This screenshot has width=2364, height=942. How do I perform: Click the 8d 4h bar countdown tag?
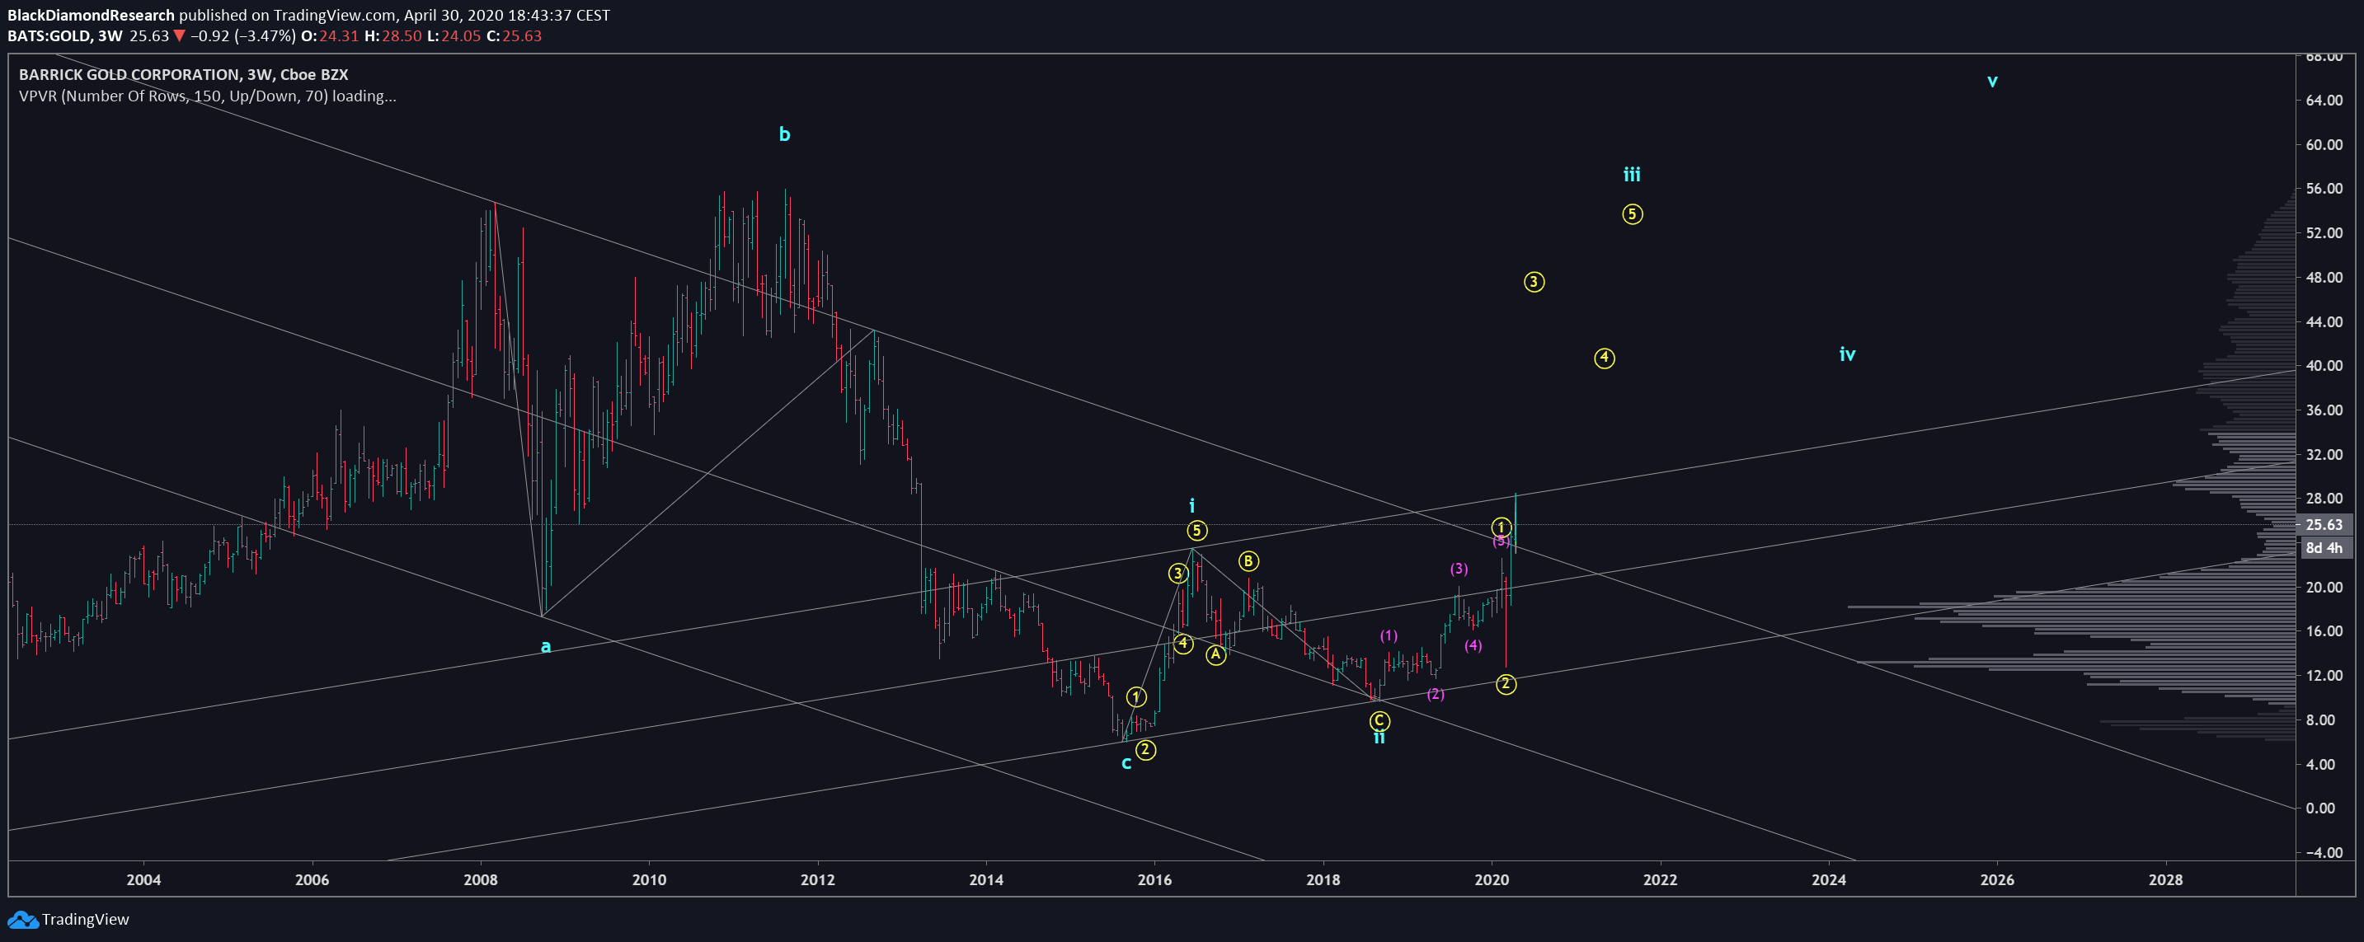2324,547
